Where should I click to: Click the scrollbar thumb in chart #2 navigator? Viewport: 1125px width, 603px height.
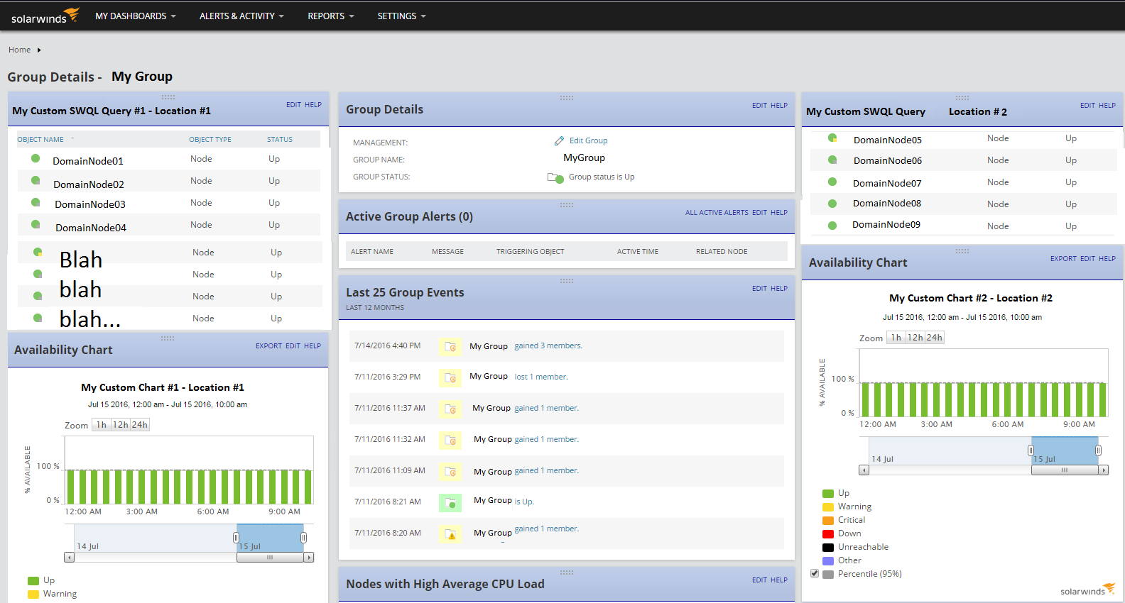coord(1065,470)
